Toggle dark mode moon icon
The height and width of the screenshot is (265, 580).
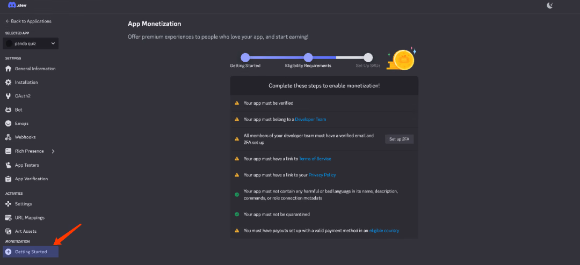pyautogui.click(x=550, y=5)
